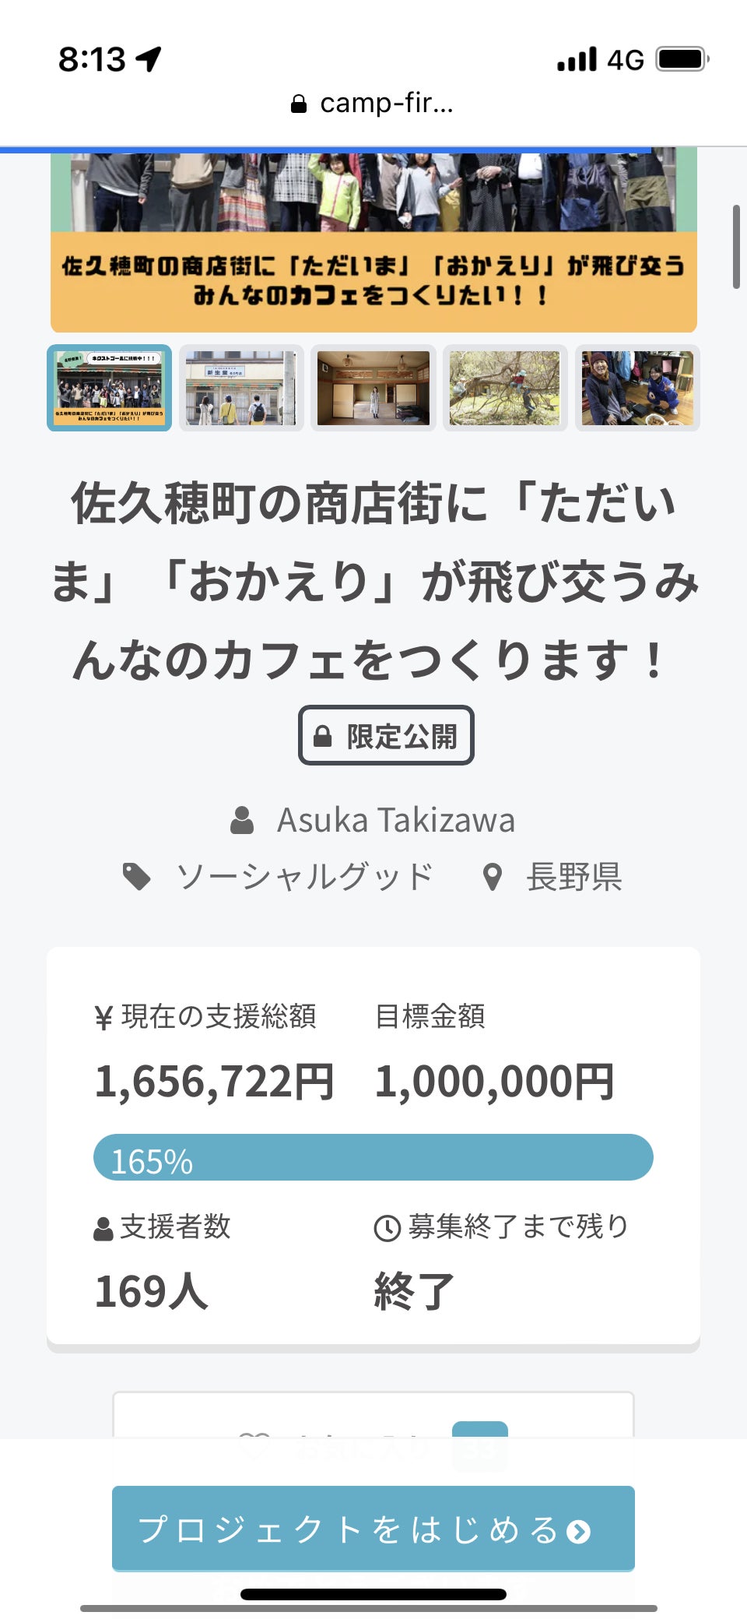Select the tree branches outdoor thumbnail

[x=505, y=388]
